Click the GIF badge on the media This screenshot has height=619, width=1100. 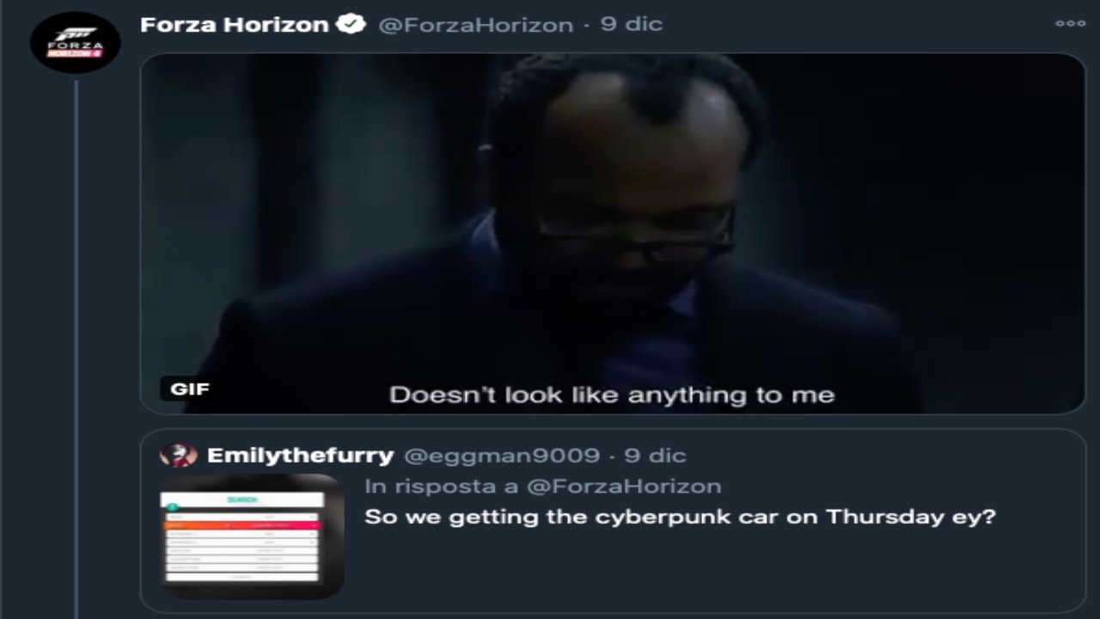point(190,389)
